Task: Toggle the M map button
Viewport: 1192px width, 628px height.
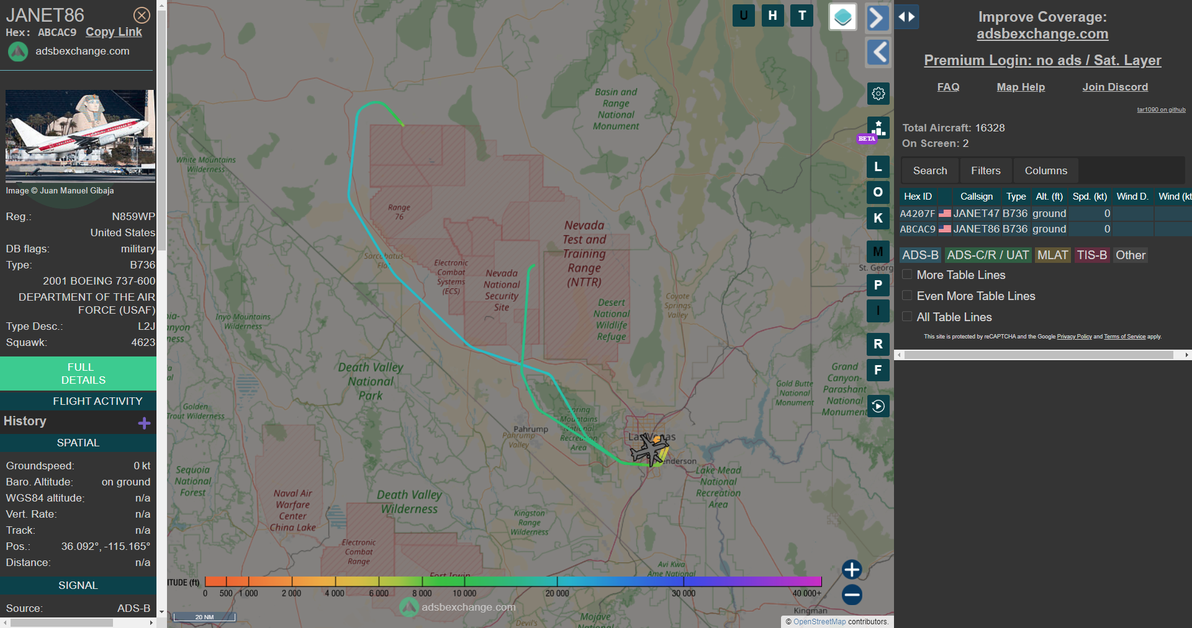Action: point(878,252)
